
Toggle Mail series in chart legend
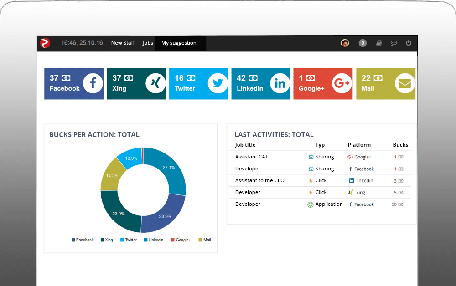click(205, 240)
